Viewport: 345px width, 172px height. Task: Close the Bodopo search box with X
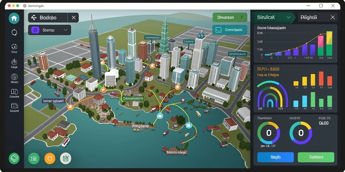pyautogui.click(x=73, y=17)
